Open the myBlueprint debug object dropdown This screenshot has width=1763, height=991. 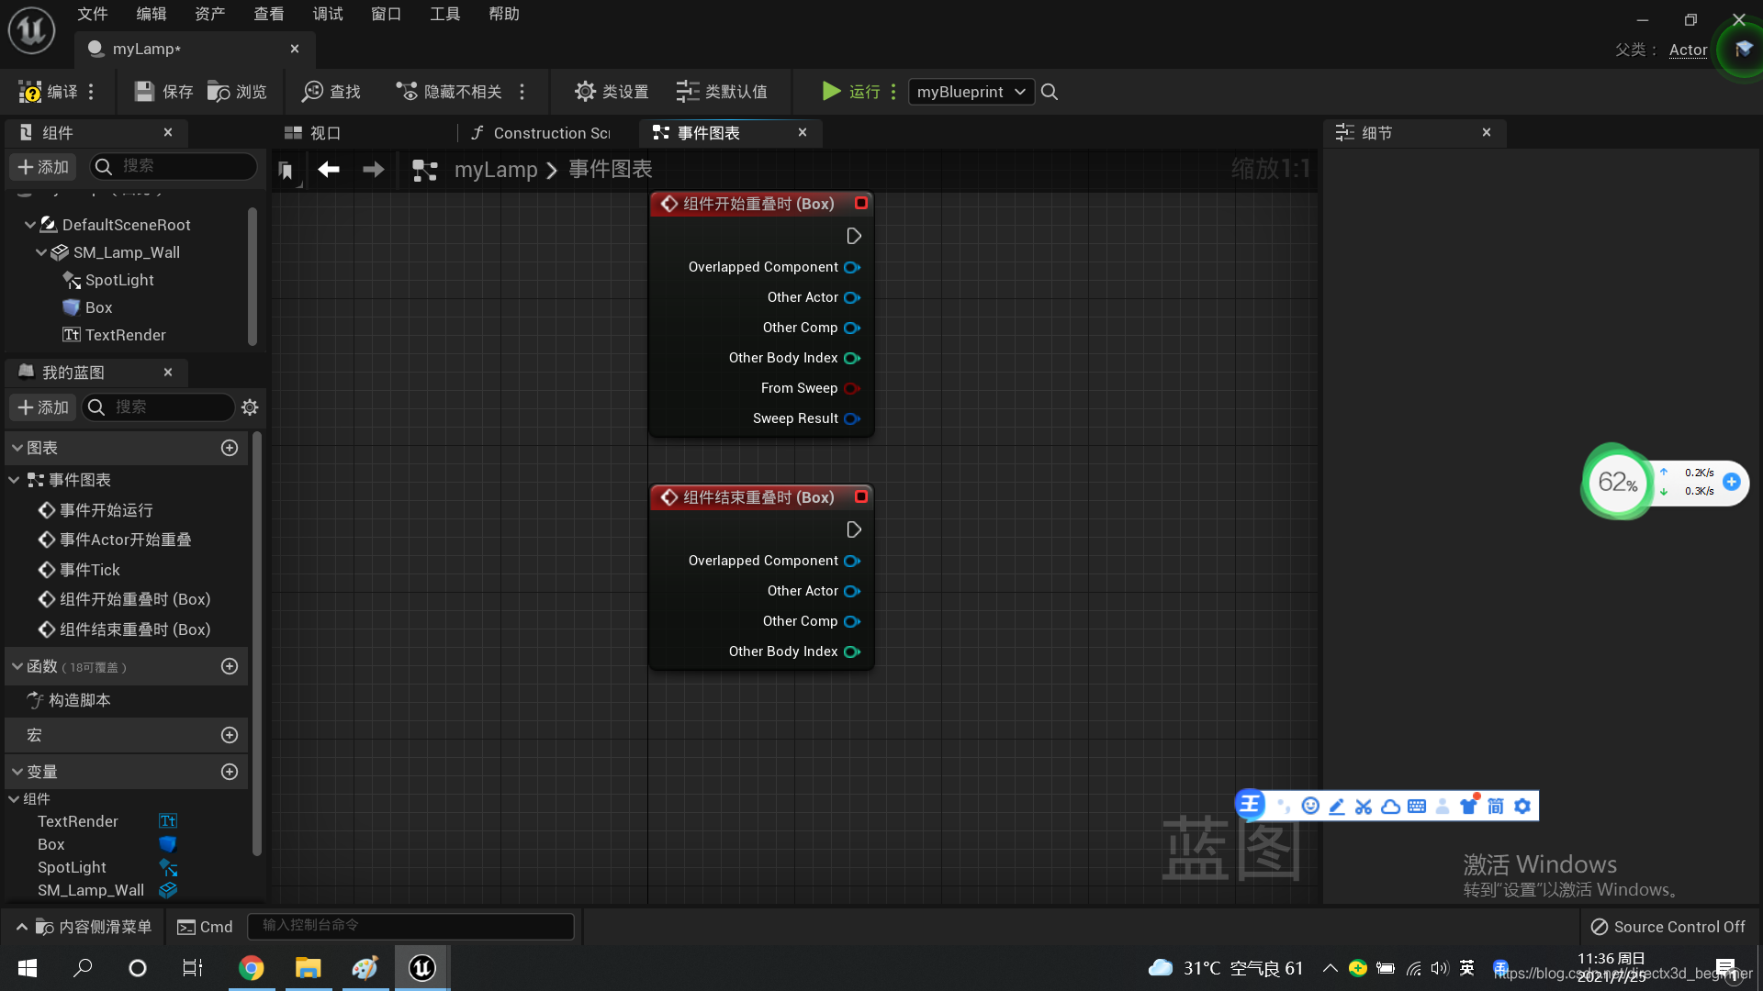click(x=971, y=92)
